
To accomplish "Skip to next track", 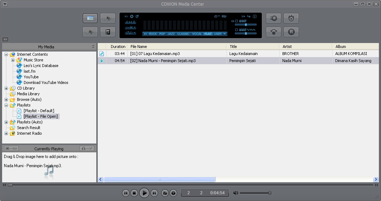I will click(x=154, y=193).
